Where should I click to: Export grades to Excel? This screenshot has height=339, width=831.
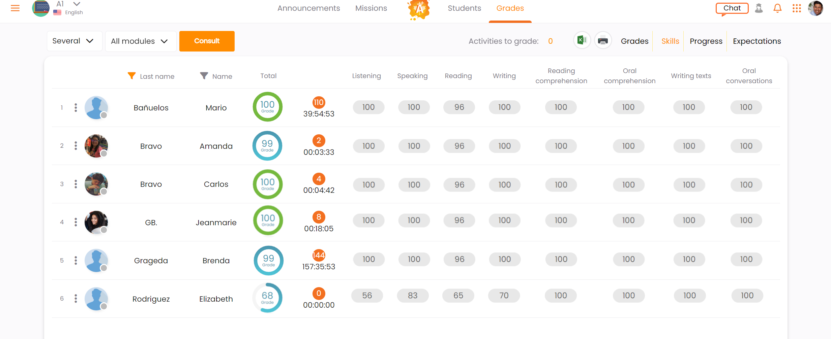click(x=582, y=41)
